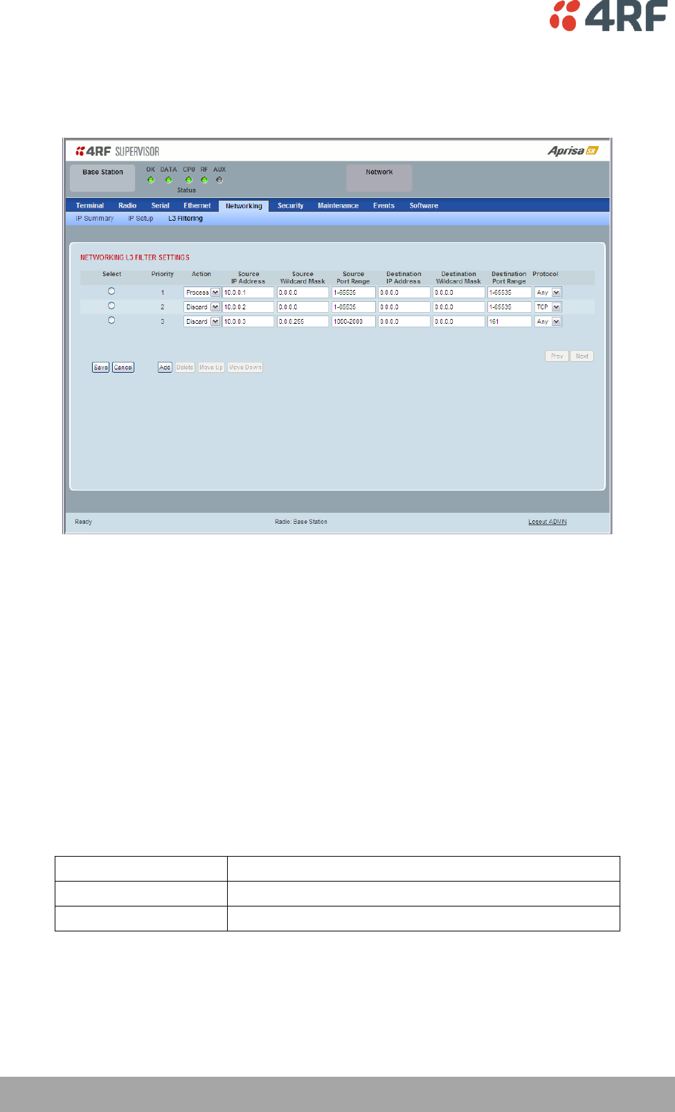Open the IP Setup sub-tab

coord(141,219)
